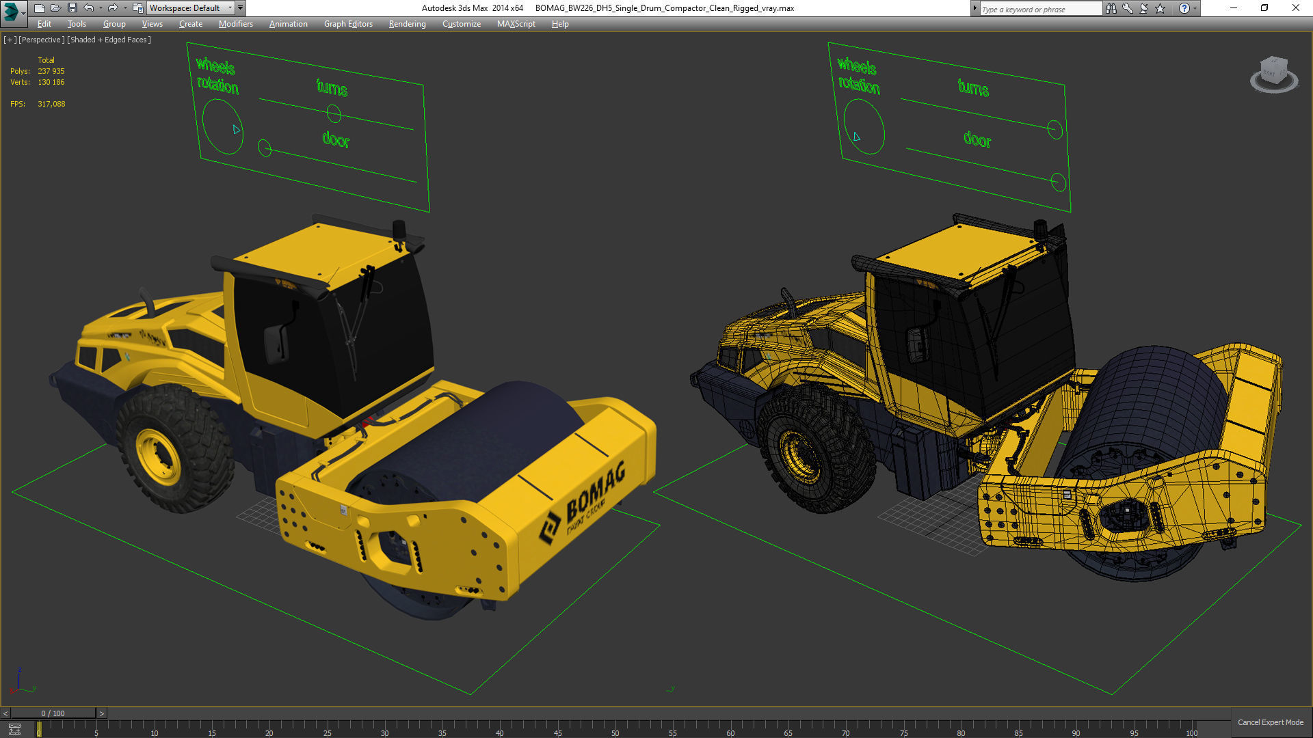The image size is (1313, 738).
Task: Click the Save File floppy icon
Action: (x=72, y=8)
